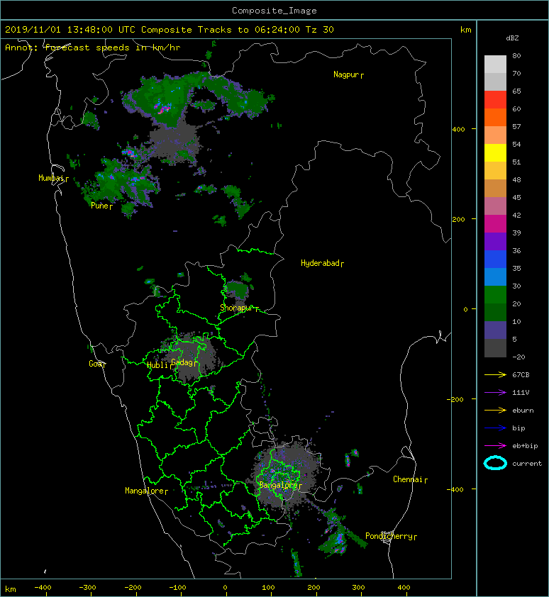Image resolution: width=549 pixels, height=597 pixels.
Task: Click the '111V' legend label
Action: (x=521, y=393)
